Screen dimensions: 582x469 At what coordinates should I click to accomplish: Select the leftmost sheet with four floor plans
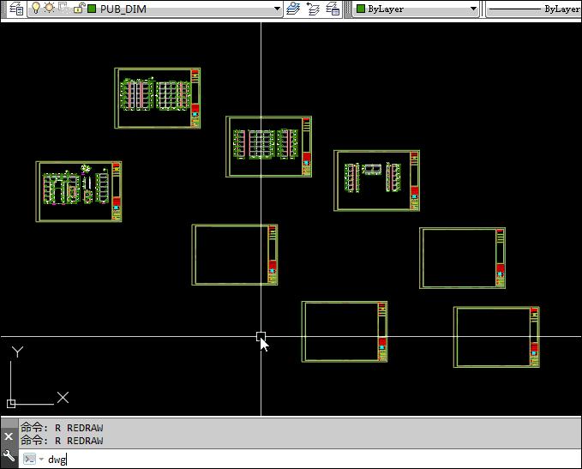(x=79, y=191)
